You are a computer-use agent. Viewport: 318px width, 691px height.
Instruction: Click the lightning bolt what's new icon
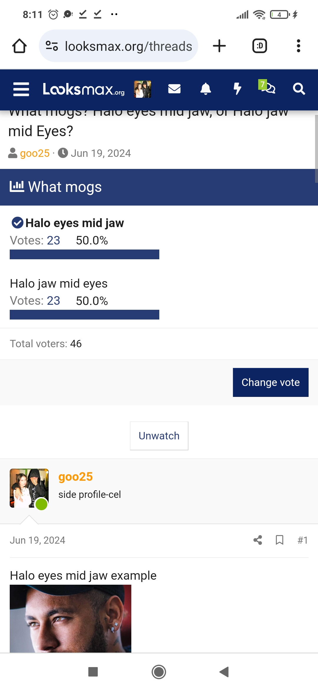point(237,89)
